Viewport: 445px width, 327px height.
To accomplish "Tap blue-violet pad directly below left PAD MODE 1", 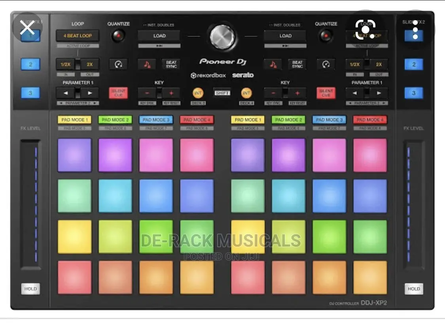I will coord(75,155).
